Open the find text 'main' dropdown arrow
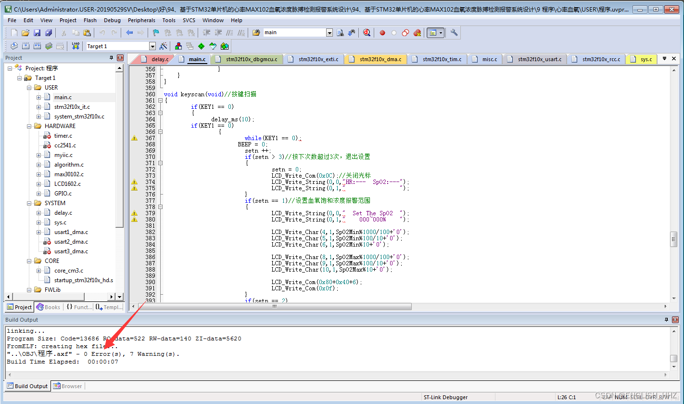Viewport: 684px width, 404px height. 329,33
